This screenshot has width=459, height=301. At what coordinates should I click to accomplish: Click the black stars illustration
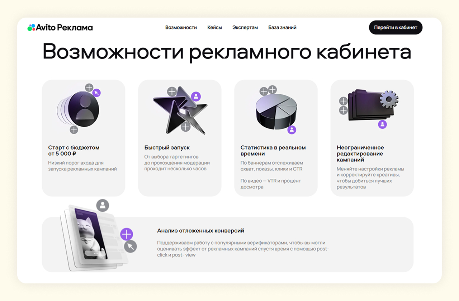(x=180, y=110)
